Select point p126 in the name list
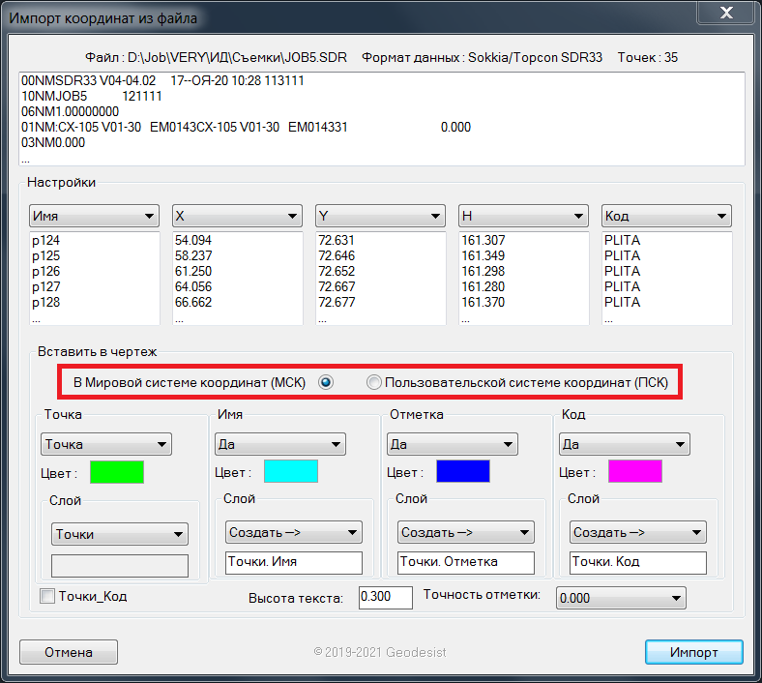Screen dimensions: 762x683 click(46, 272)
